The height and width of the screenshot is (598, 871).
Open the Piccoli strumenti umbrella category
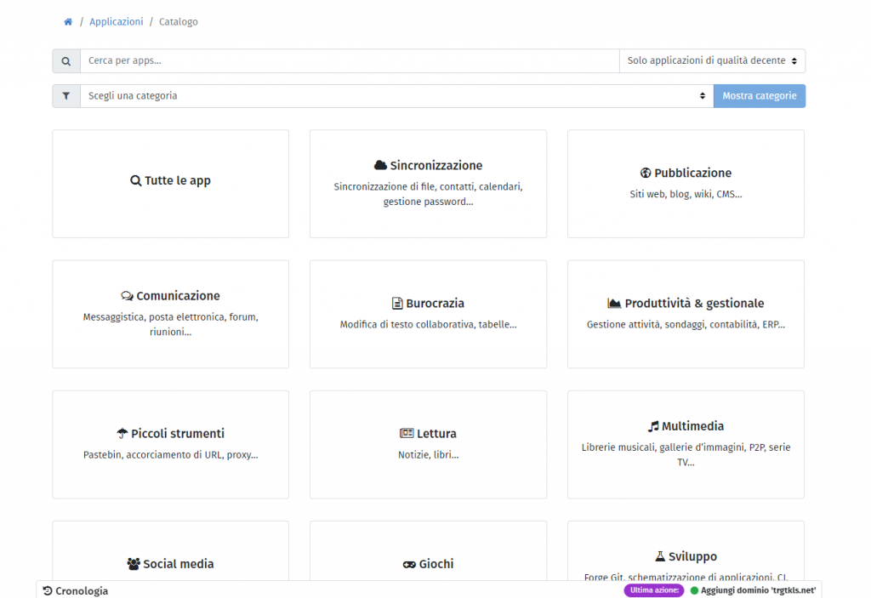click(x=170, y=444)
